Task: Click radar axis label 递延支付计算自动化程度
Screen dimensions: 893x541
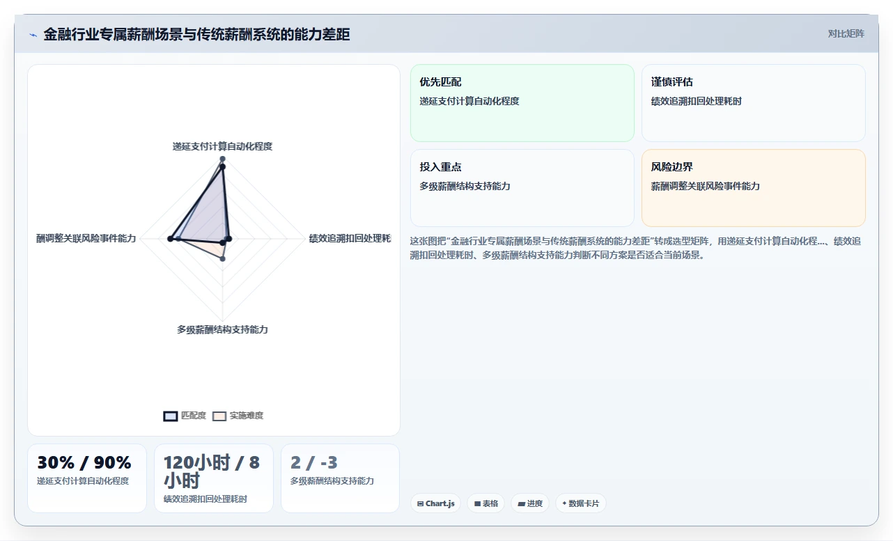Action: pyautogui.click(x=222, y=146)
